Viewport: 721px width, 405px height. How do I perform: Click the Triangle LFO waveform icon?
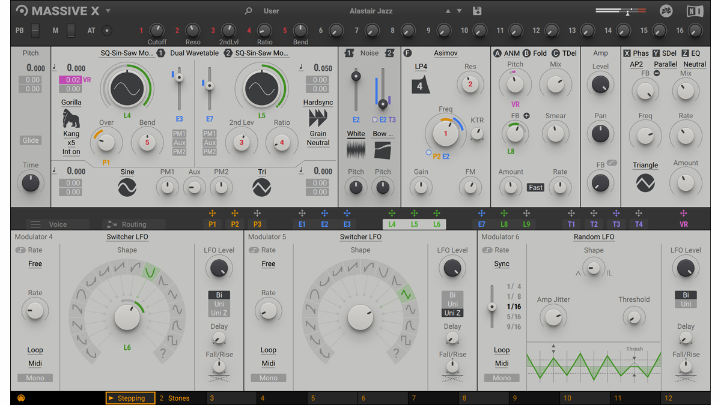tap(645, 183)
